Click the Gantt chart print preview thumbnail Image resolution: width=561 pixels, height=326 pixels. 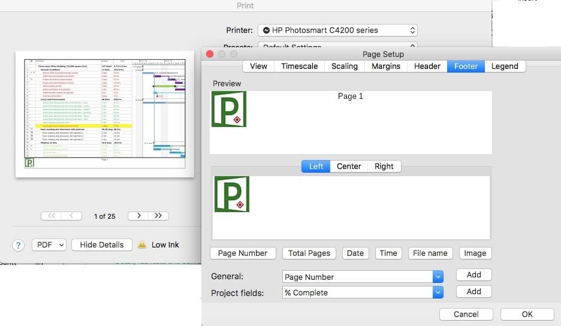(105, 114)
